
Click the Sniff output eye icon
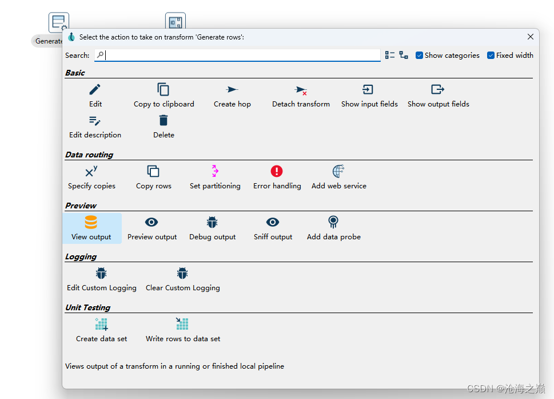pyautogui.click(x=272, y=222)
